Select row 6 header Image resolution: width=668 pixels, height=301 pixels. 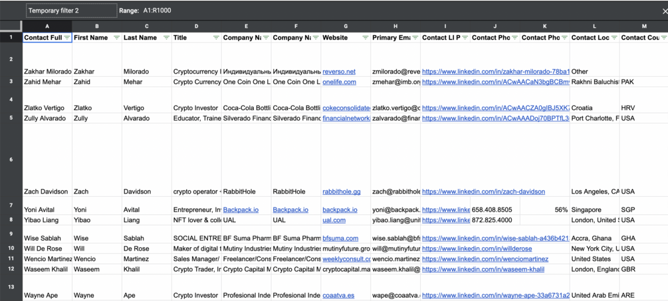pos(11,160)
